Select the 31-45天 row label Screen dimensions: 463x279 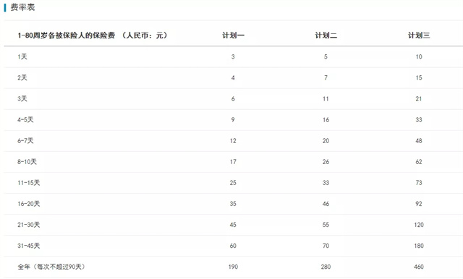pyautogui.click(x=29, y=246)
